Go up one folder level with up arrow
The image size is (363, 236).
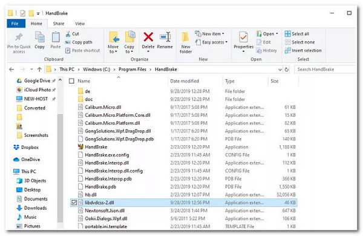coord(39,69)
